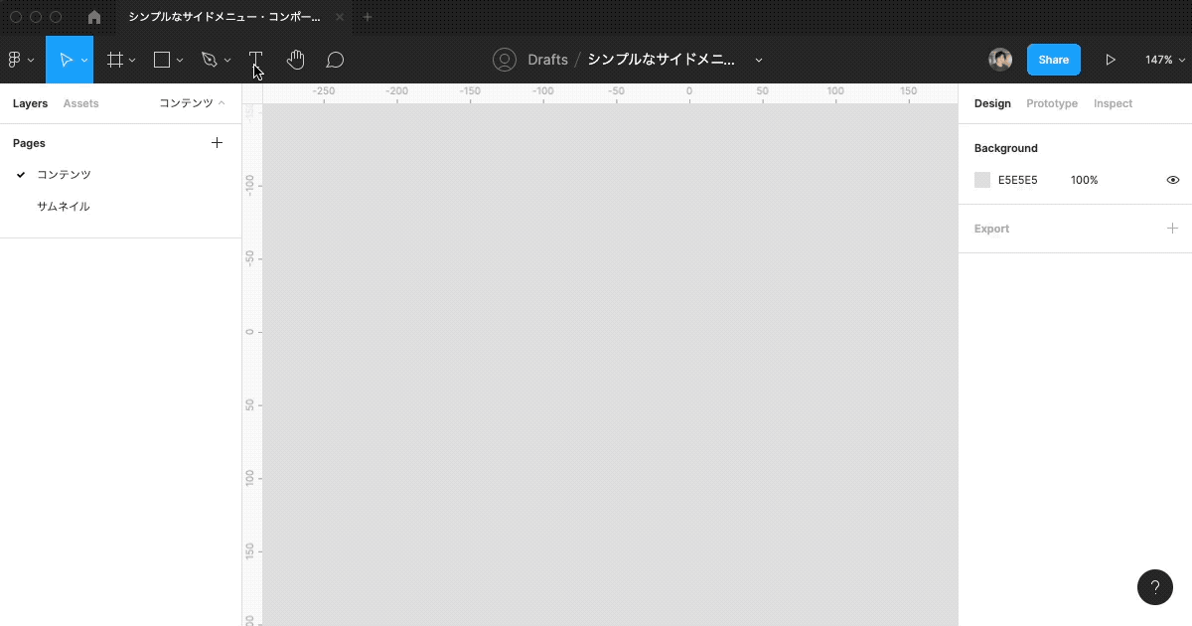This screenshot has height=626, width=1192.
Task: Open the Figma main menu
Action: click(16, 60)
